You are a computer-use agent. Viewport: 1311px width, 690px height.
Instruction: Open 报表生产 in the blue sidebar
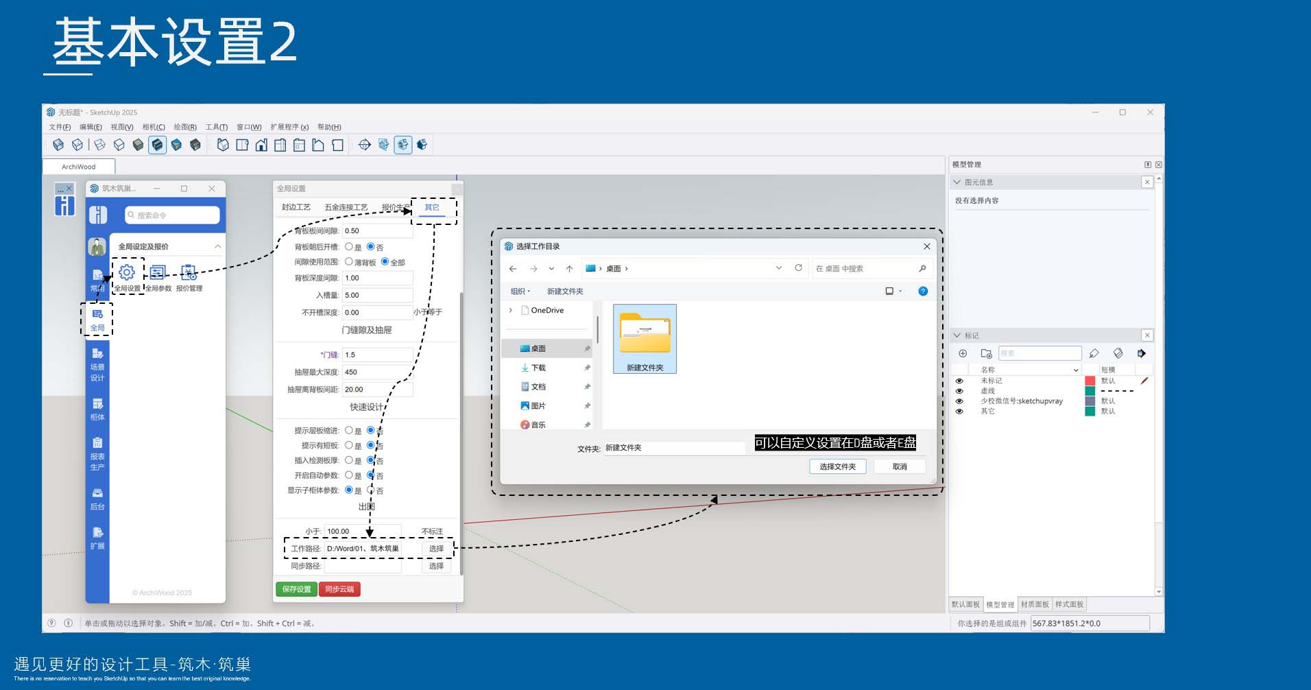97,453
